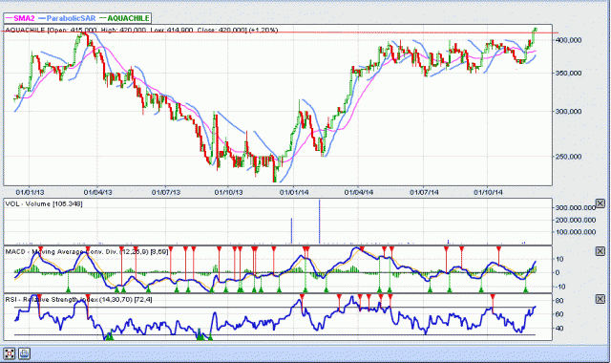Image resolution: width=611 pixels, height=363 pixels.
Task: Click the fit-chart icon in bottom toolbar
Action: point(10,353)
